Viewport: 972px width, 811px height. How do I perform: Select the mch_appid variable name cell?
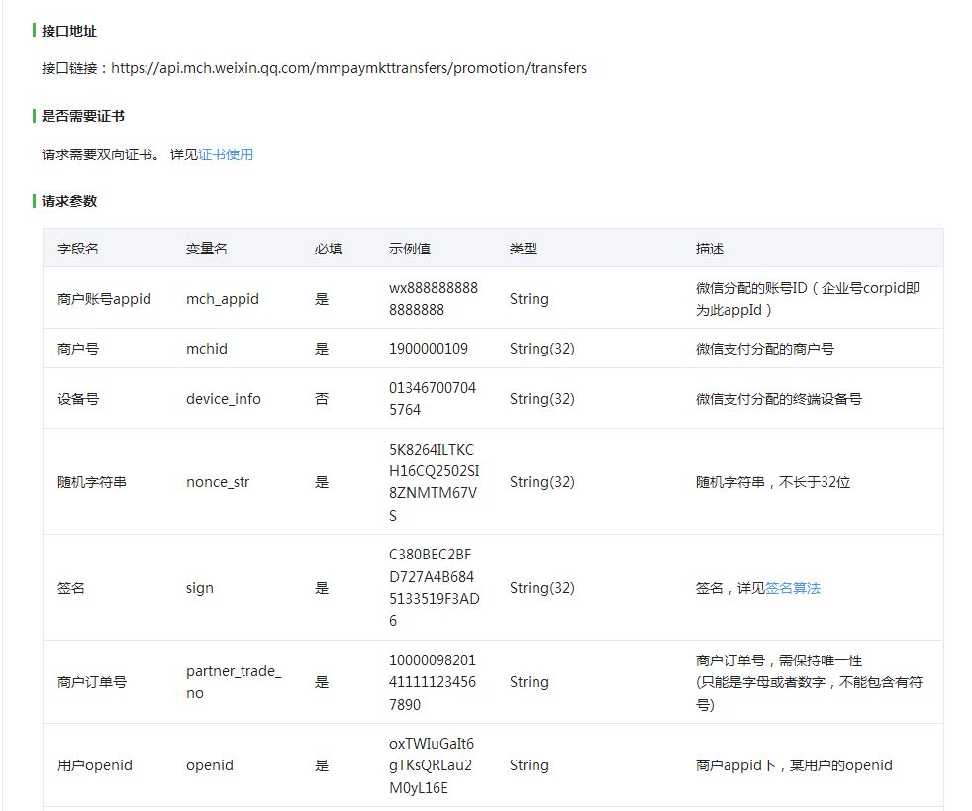pyautogui.click(x=223, y=299)
